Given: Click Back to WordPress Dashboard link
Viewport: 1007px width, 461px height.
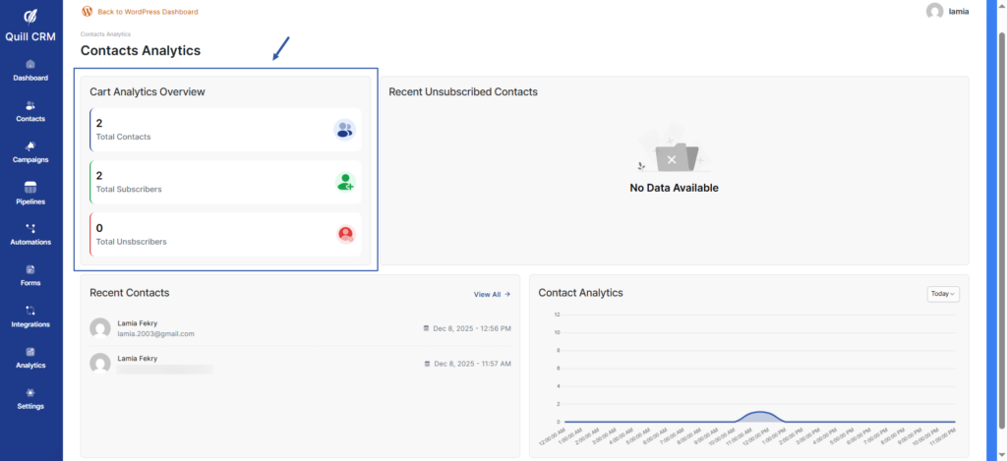Looking at the screenshot, I should tap(148, 12).
